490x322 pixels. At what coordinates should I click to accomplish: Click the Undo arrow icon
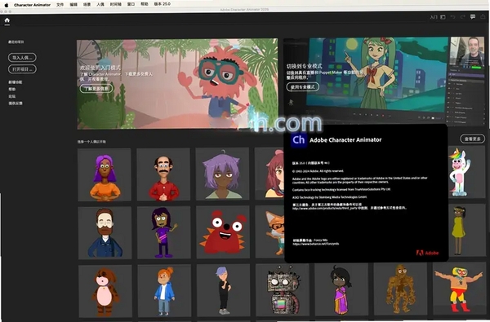point(452,17)
